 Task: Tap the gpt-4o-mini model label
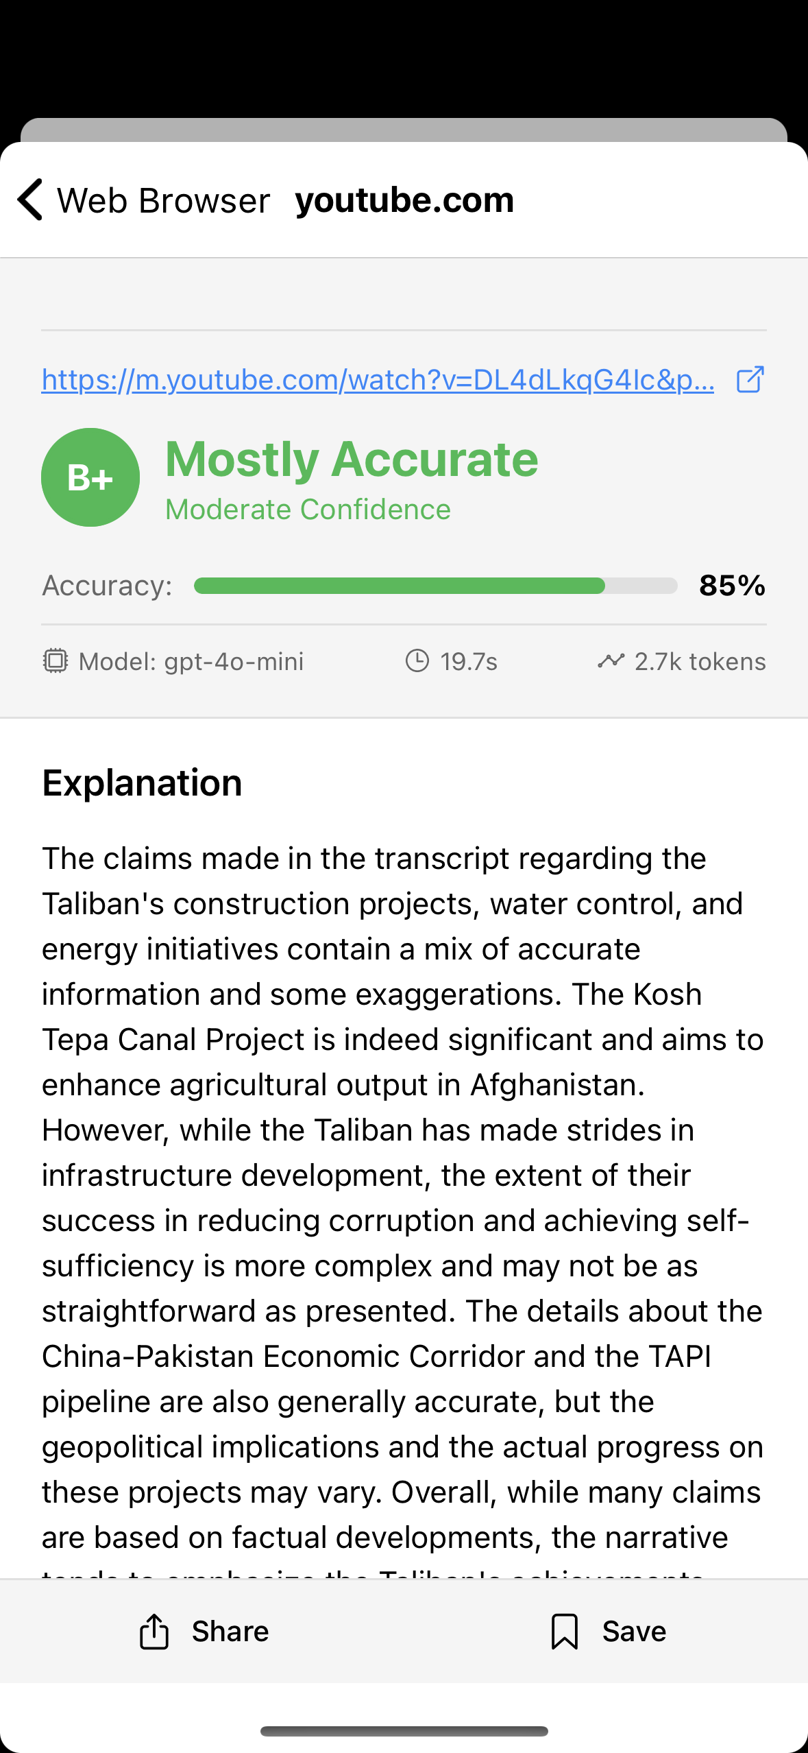[191, 661]
